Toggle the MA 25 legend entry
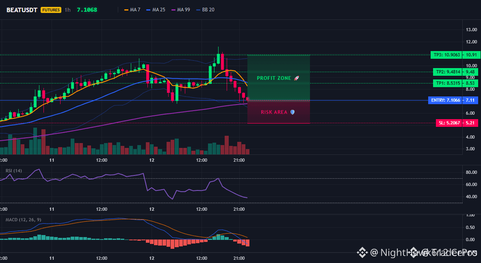 (156, 10)
